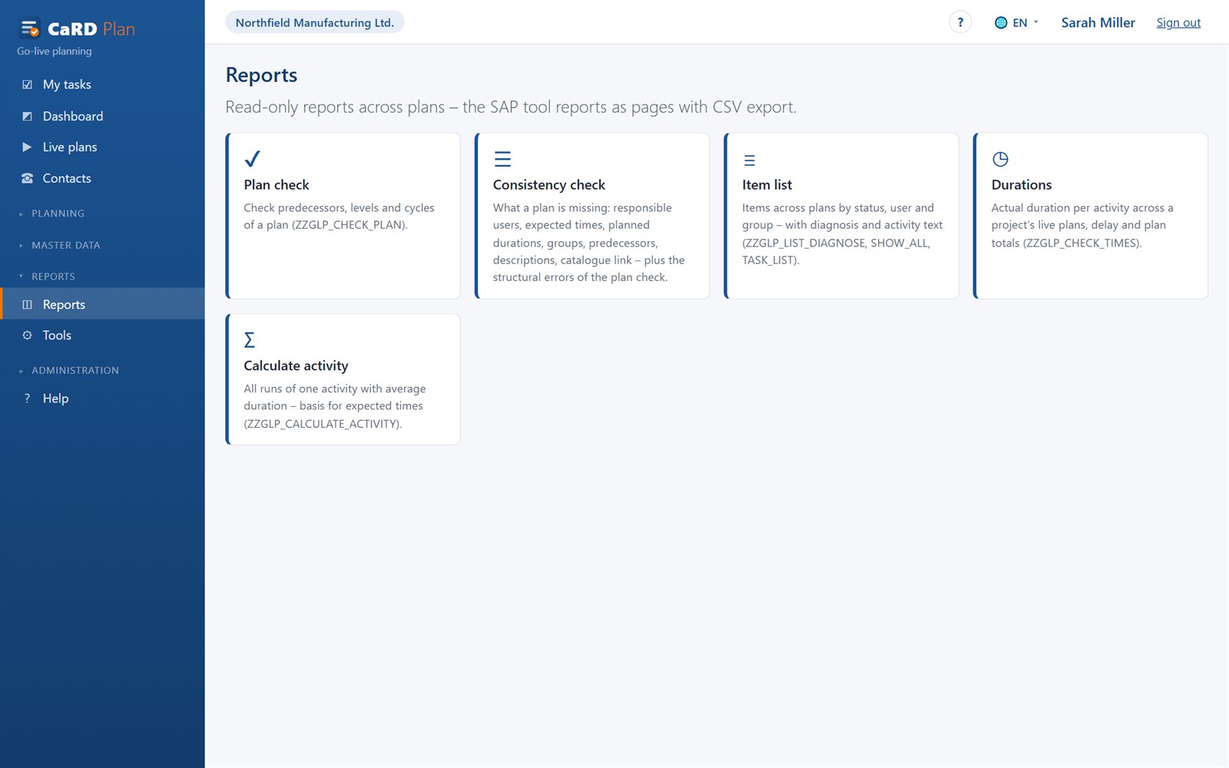Click the Sign out link
This screenshot has width=1229, height=768.
(x=1178, y=23)
